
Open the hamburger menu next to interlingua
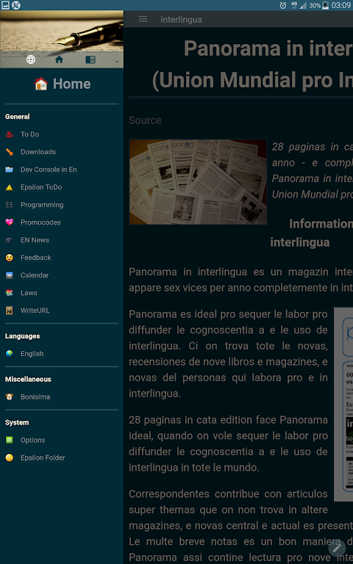pyautogui.click(x=143, y=19)
